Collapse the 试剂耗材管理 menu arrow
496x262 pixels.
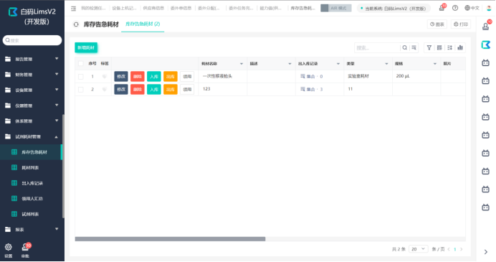tap(57, 137)
